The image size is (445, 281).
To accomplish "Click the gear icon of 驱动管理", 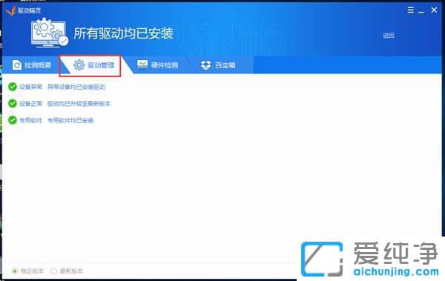I will (79, 65).
